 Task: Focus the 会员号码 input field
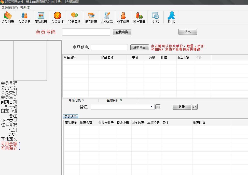coord(86,32)
